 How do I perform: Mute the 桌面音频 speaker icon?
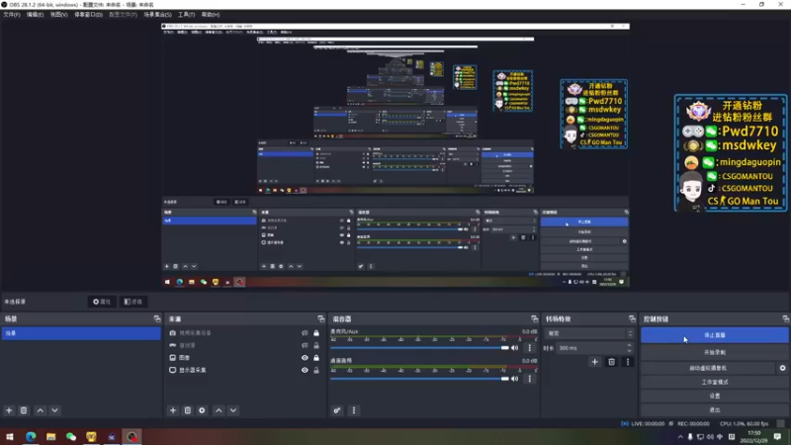point(514,379)
